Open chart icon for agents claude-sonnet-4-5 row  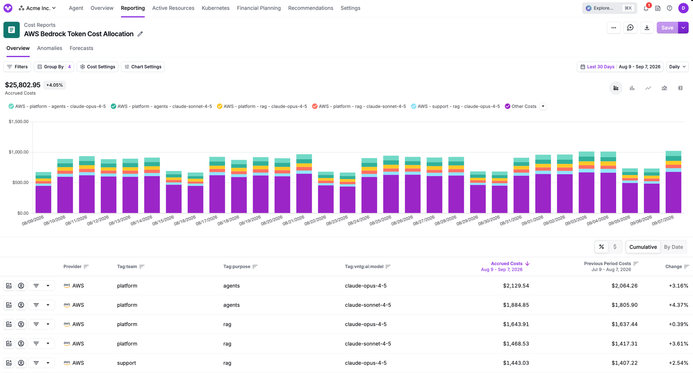pyautogui.click(x=9, y=305)
